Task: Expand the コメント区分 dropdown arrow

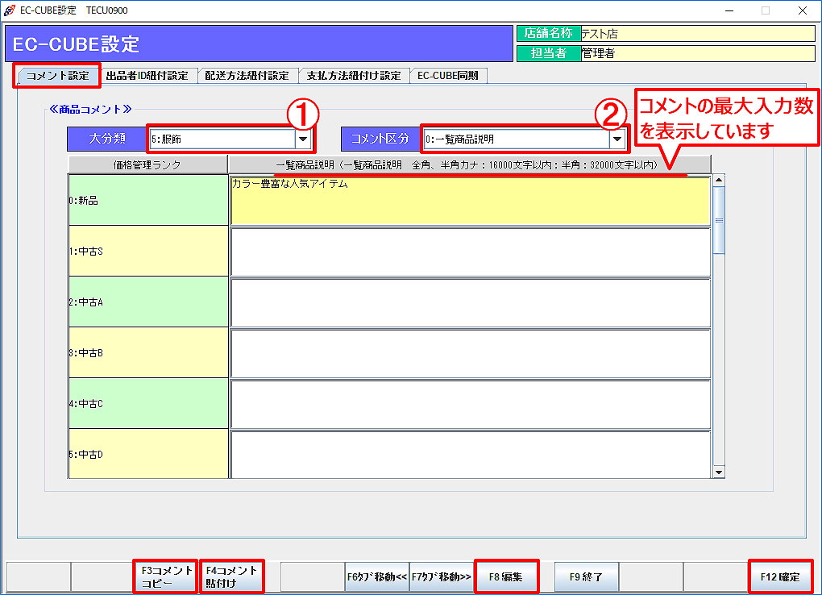Action: pyautogui.click(x=617, y=139)
